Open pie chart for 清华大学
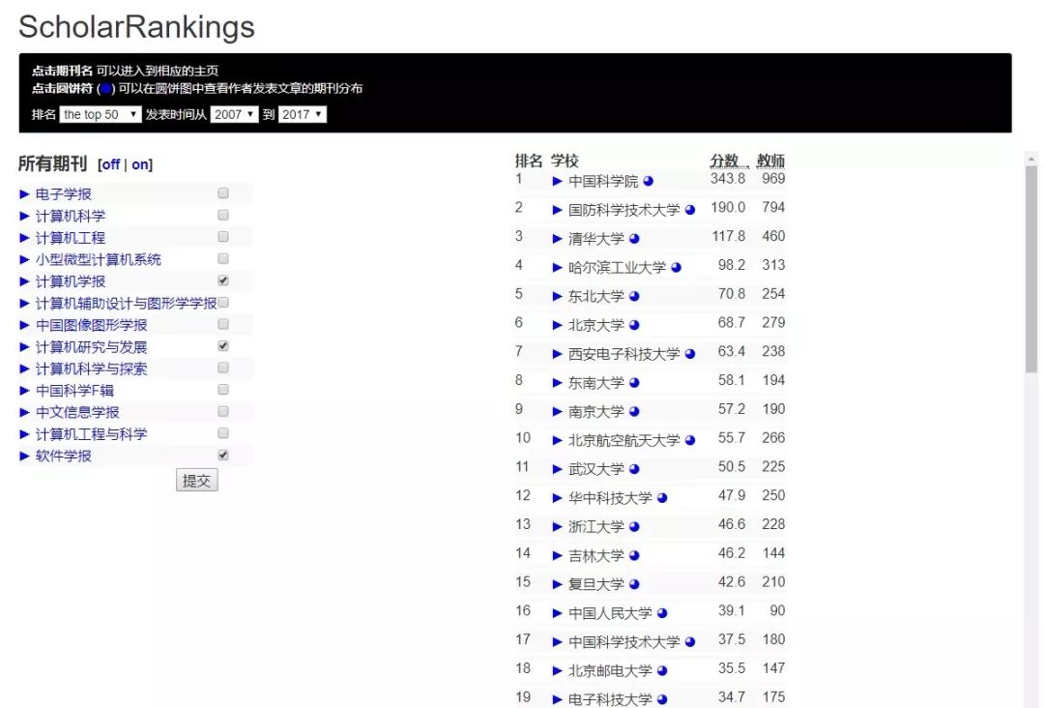This screenshot has width=1044, height=708. click(634, 239)
